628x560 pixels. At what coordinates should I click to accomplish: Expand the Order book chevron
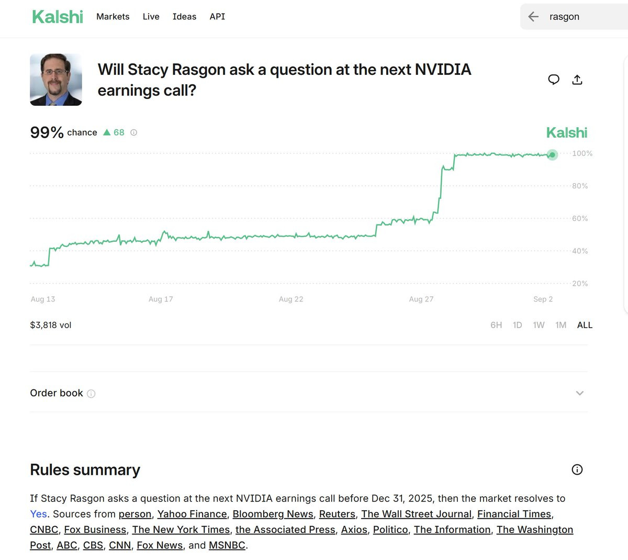pos(579,393)
